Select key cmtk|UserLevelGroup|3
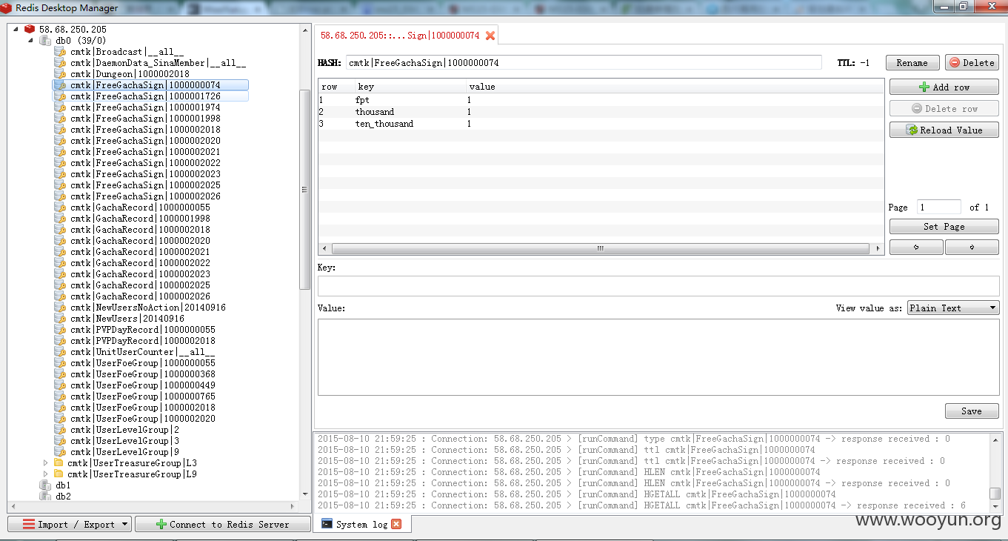 [x=124, y=441]
